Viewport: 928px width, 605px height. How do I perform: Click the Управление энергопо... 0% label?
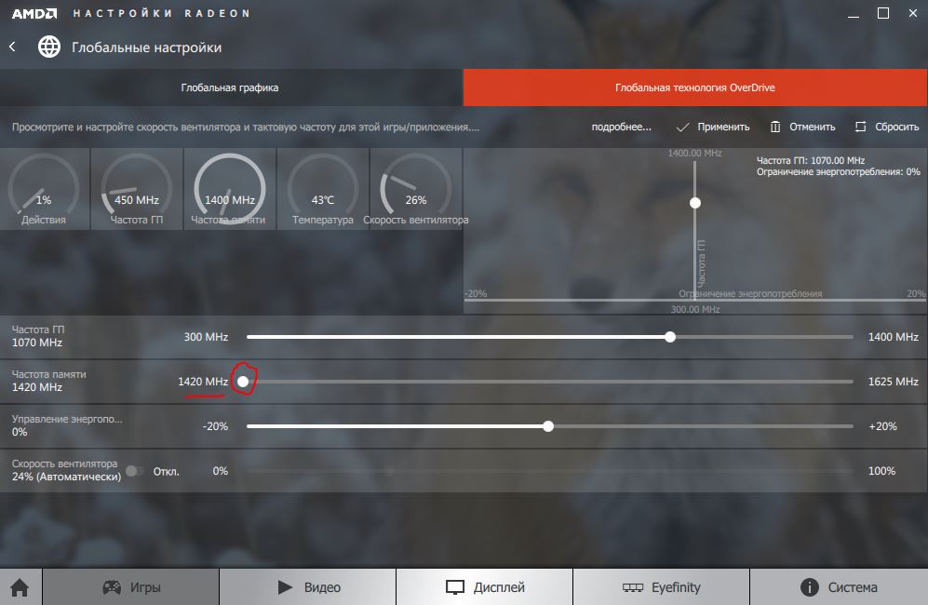pyautogui.click(x=67, y=425)
